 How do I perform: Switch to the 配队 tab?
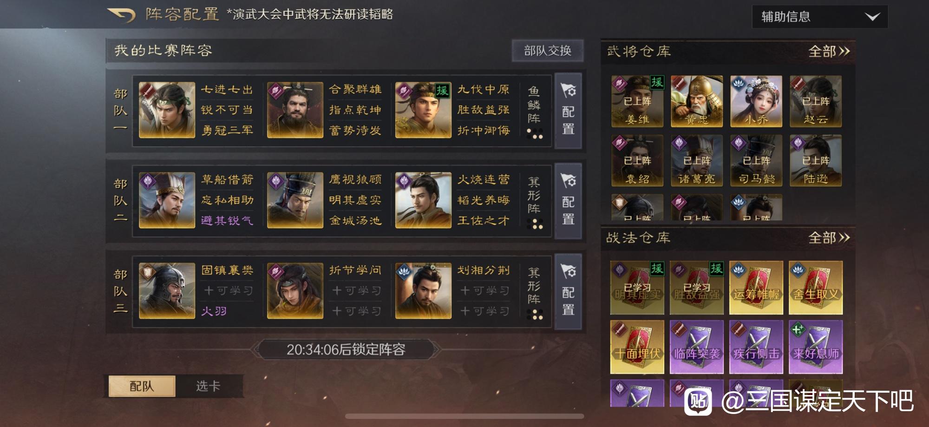(x=142, y=386)
